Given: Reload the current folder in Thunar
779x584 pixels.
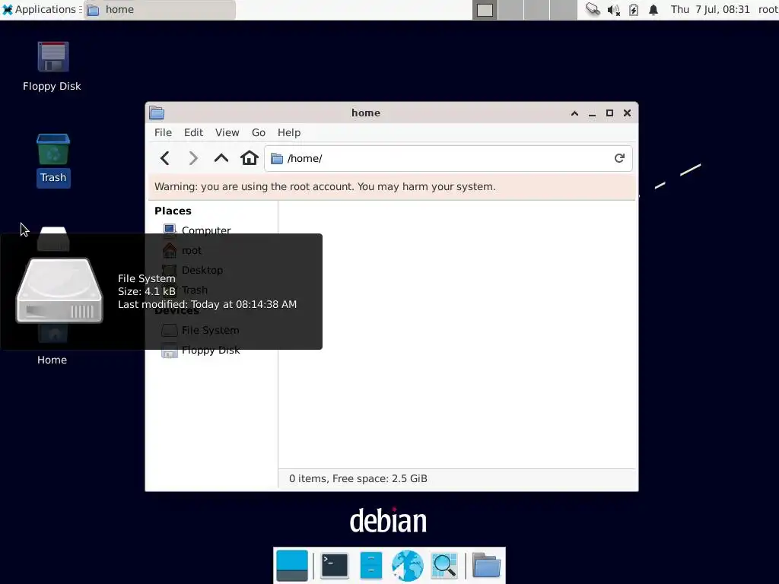Looking at the screenshot, I should pyautogui.click(x=619, y=158).
